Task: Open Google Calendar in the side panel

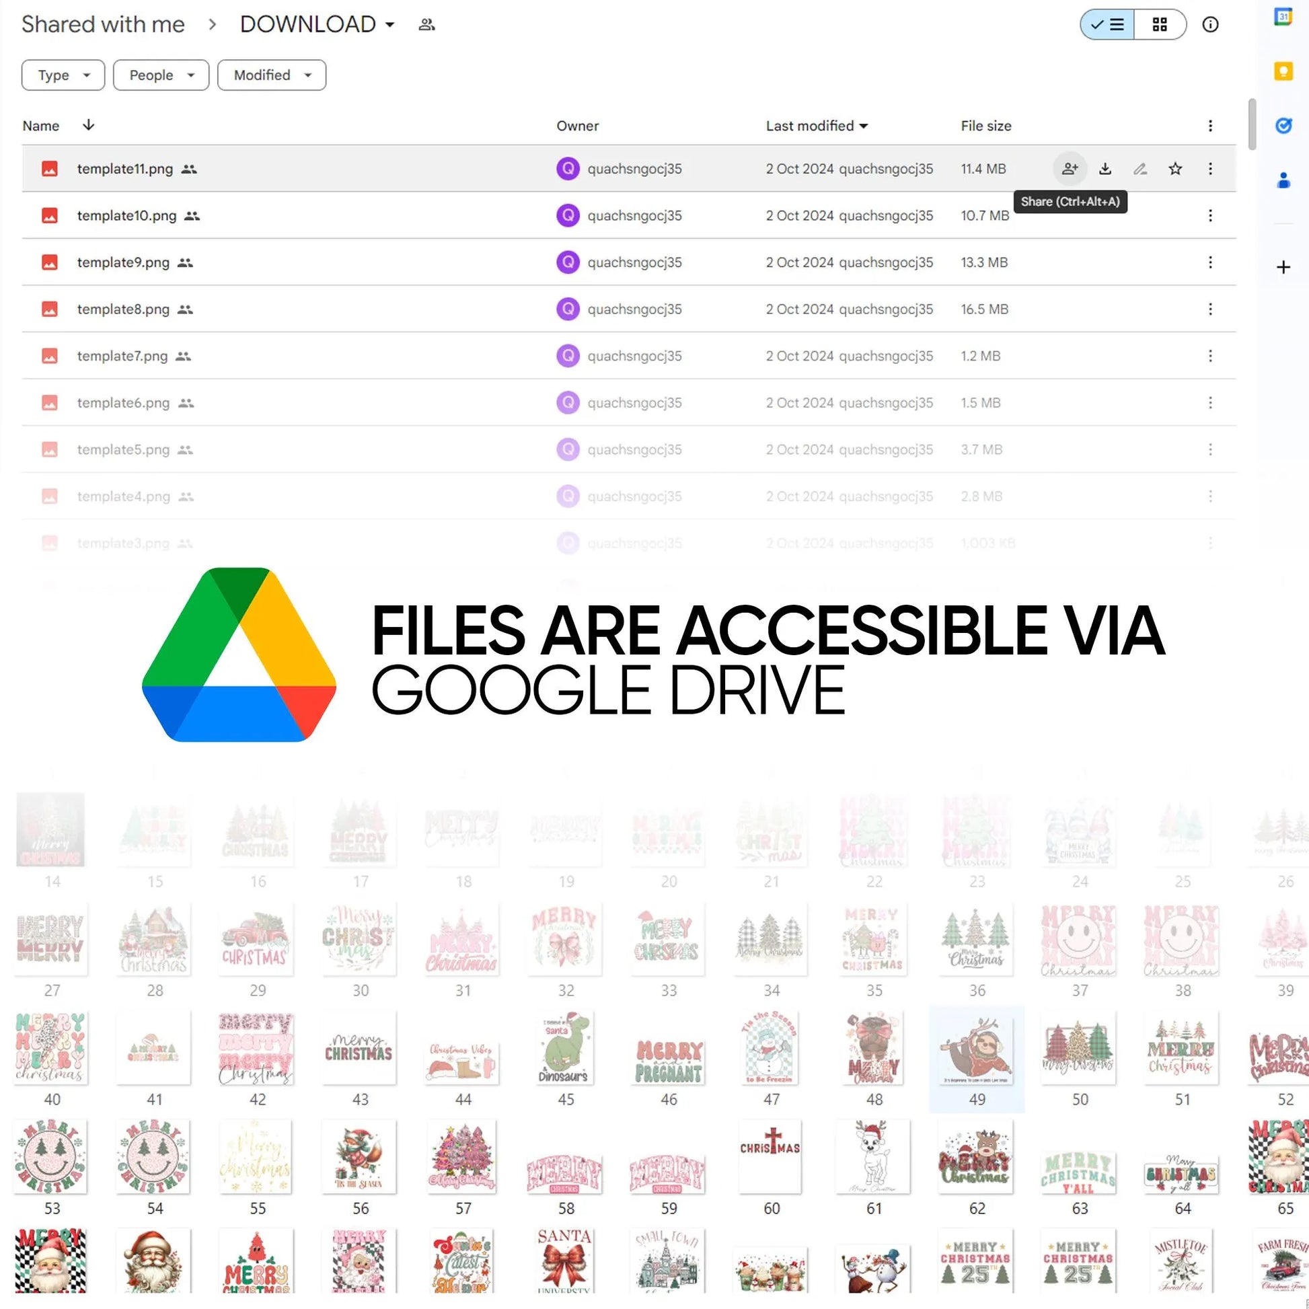Action: click(1283, 17)
